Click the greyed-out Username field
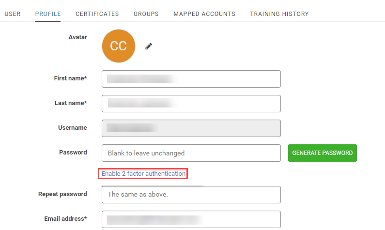The height and width of the screenshot is (230, 385). 191,128
